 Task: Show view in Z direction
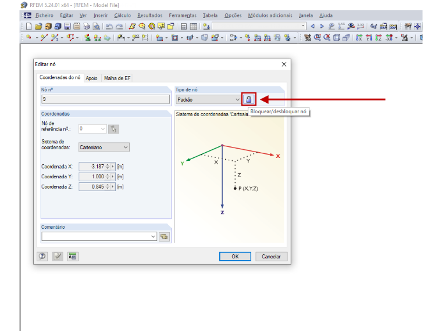pos(378,37)
